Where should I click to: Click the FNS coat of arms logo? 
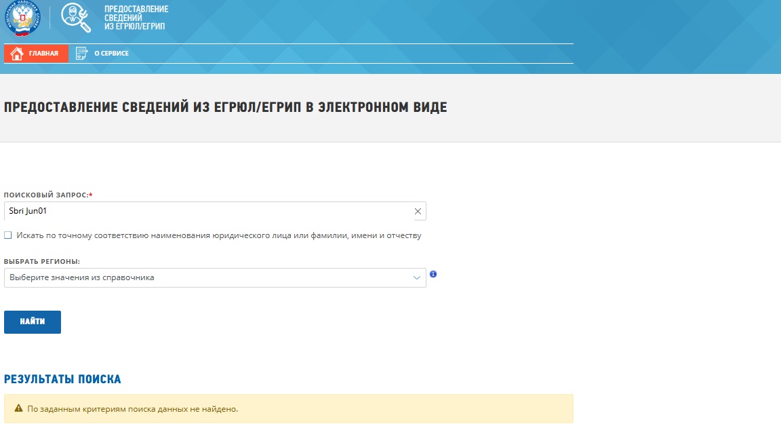(x=22, y=18)
